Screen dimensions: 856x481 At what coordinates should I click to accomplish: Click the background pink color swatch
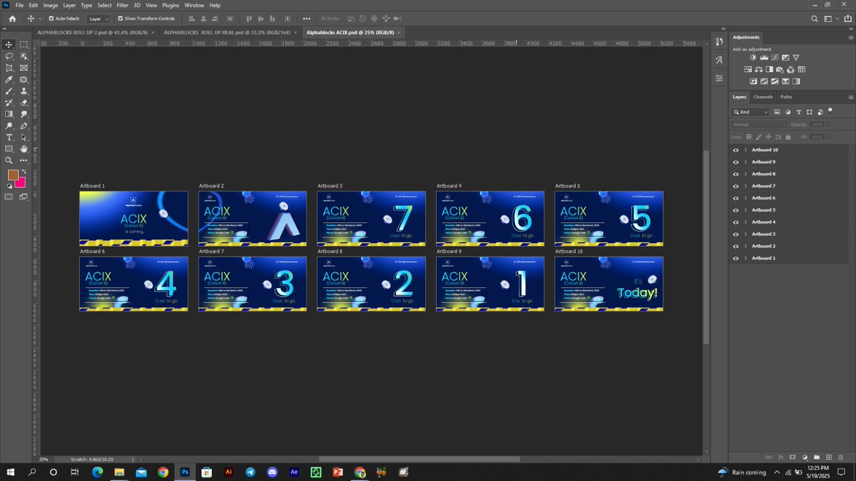point(20,182)
